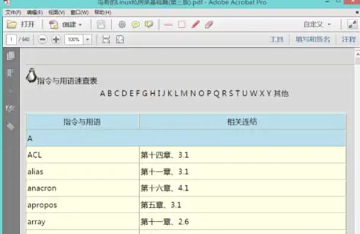
Task: Click the page number input field
Action: point(11,40)
